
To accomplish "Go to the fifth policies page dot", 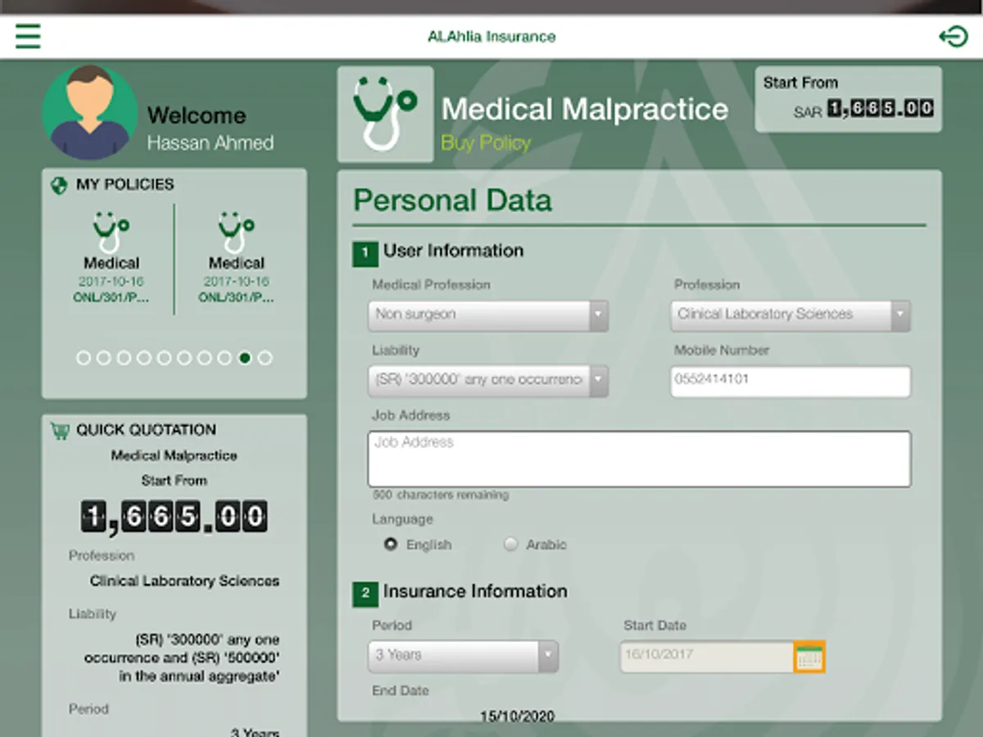I will tap(164, 358).
